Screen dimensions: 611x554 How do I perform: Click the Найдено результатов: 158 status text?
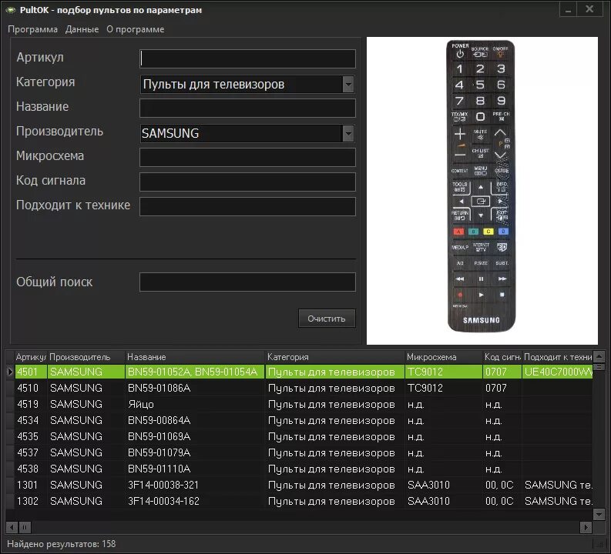pyautogui.click(x=62, y=544)
